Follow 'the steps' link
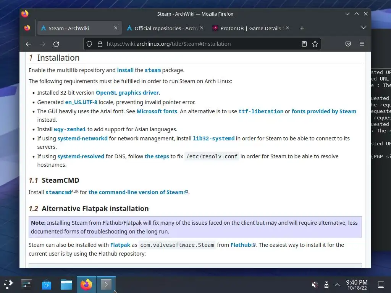Viewport: 391px width, 293px height. coord(157,156)
